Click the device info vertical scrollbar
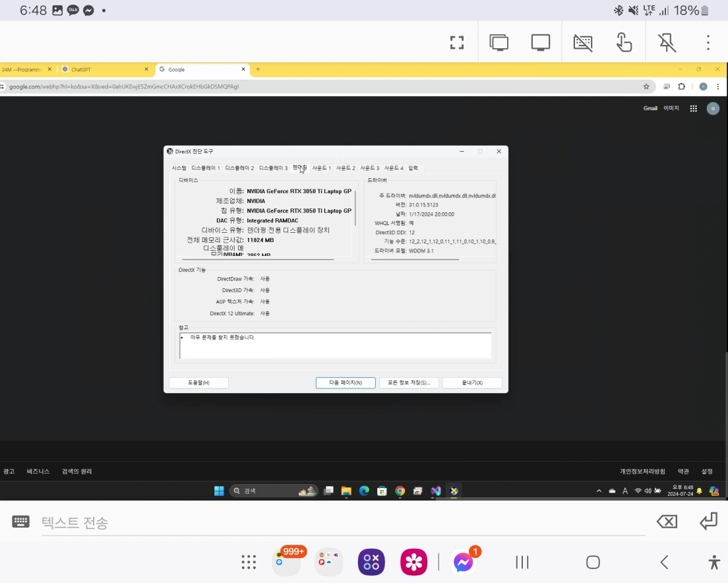The height and width of the screenshot is (583, 728). 355,208
